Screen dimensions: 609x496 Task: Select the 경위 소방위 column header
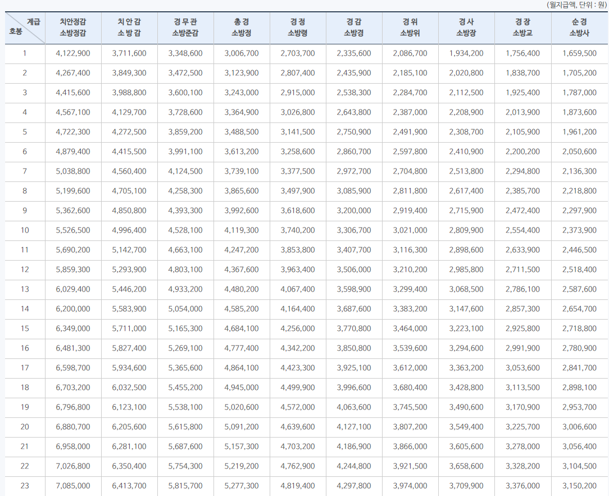(410, 28)
